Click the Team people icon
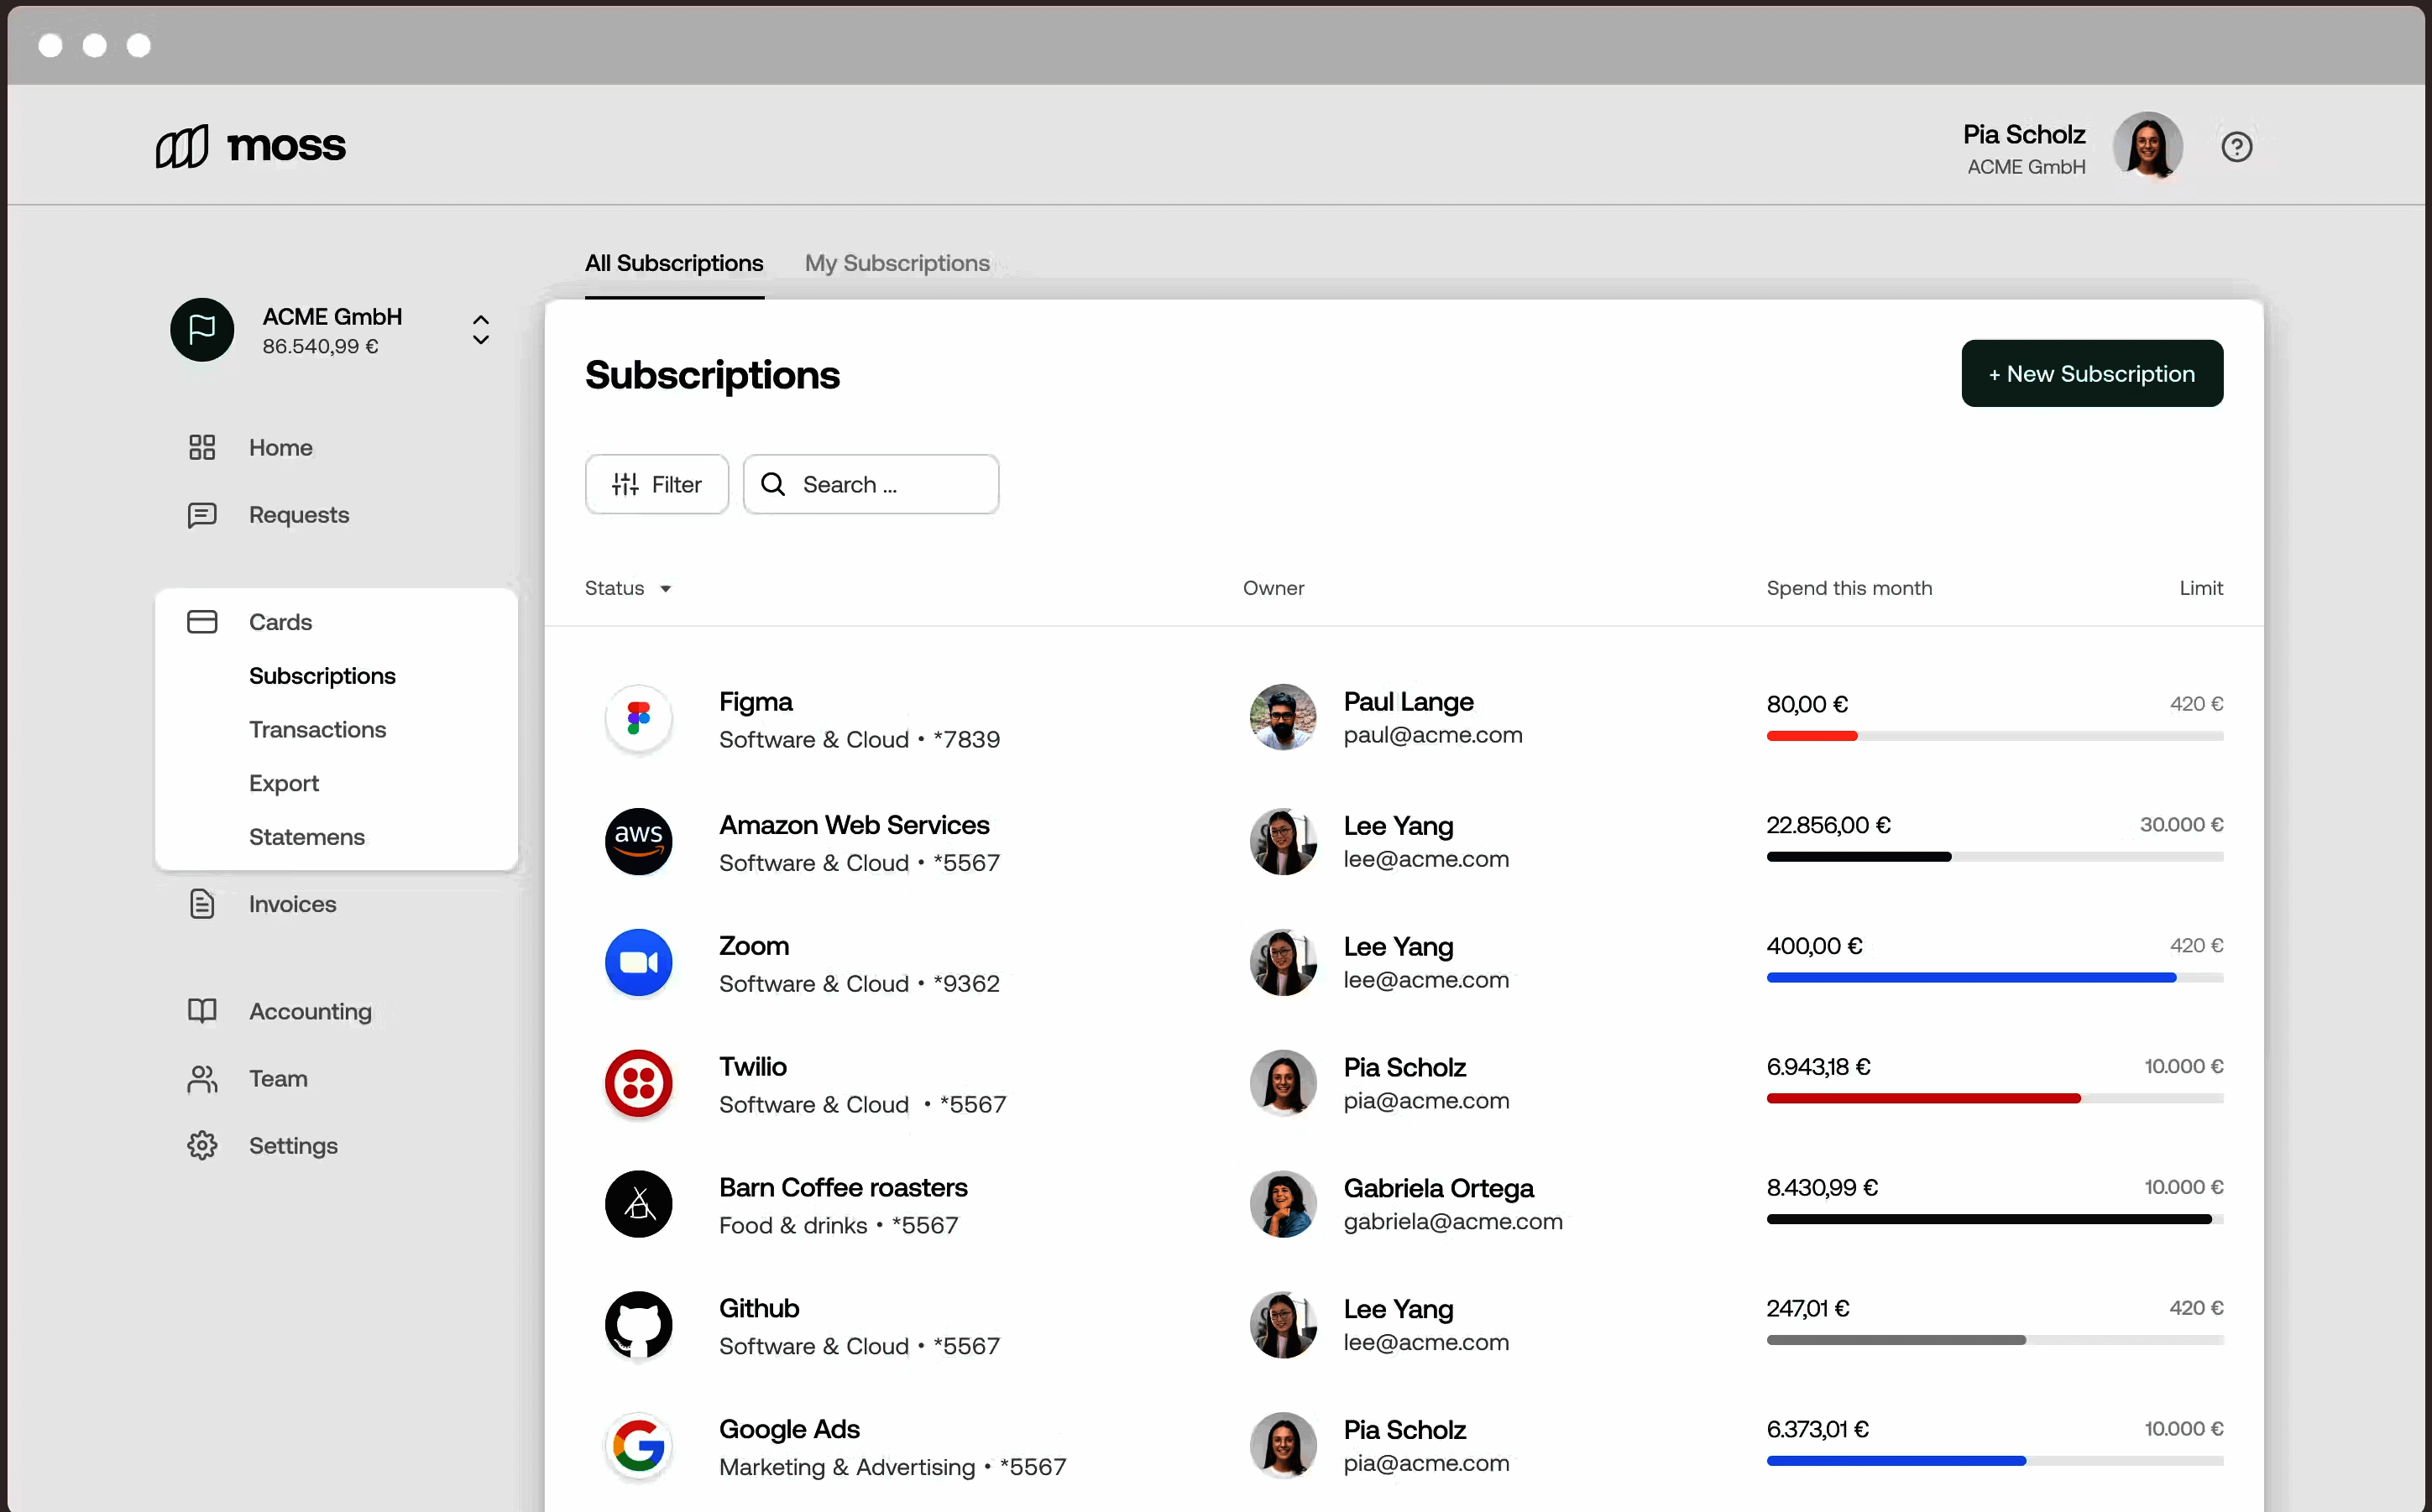The image size is (2432, 1512). 202,1078
